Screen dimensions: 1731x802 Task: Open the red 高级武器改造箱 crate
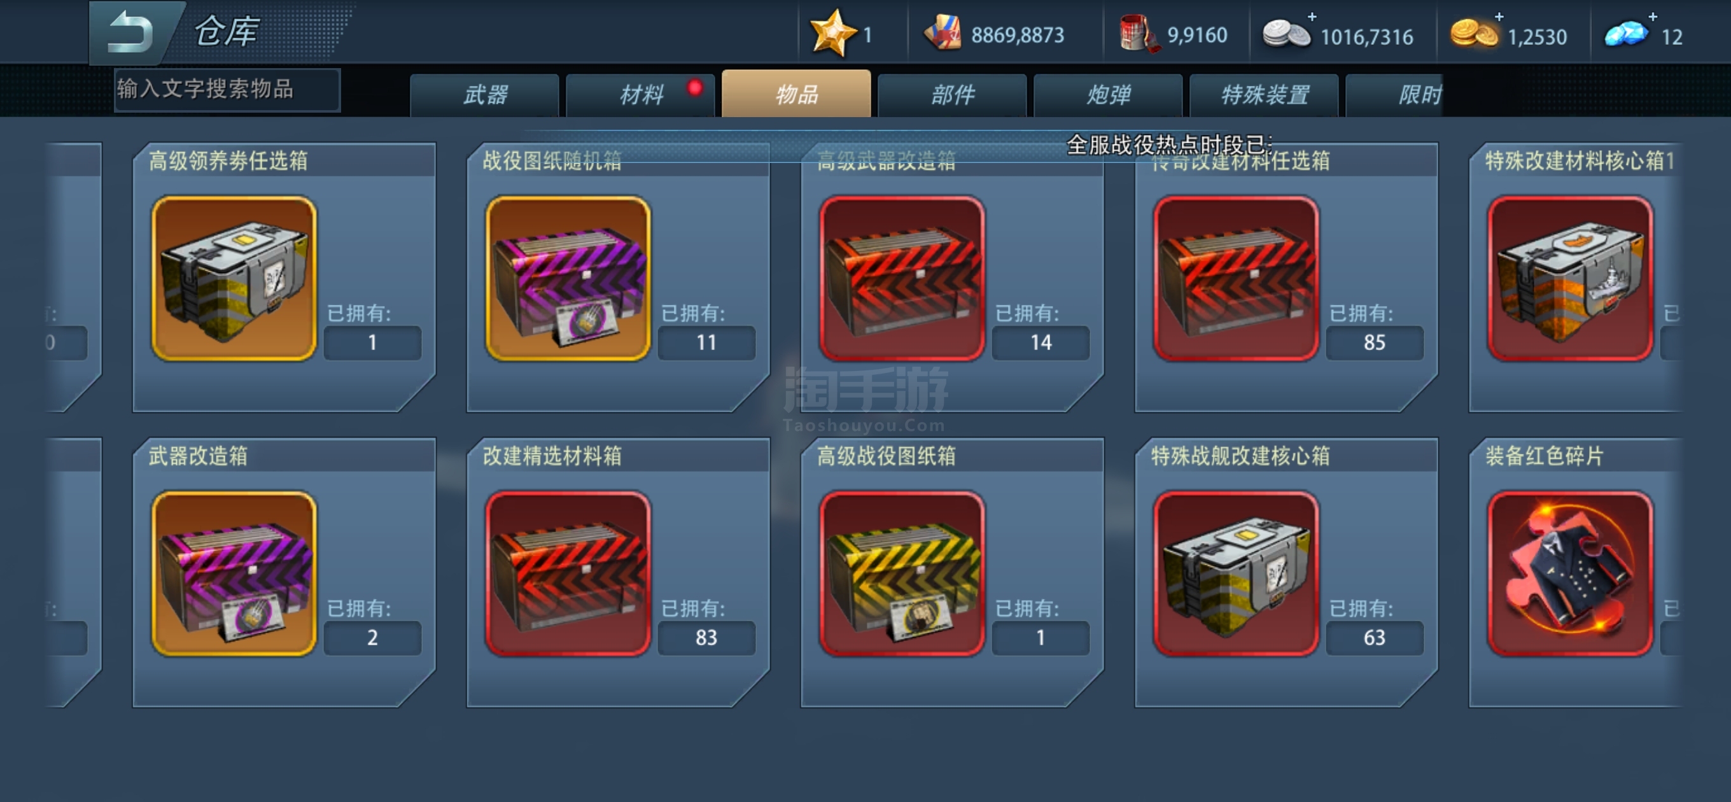point(902,278)
